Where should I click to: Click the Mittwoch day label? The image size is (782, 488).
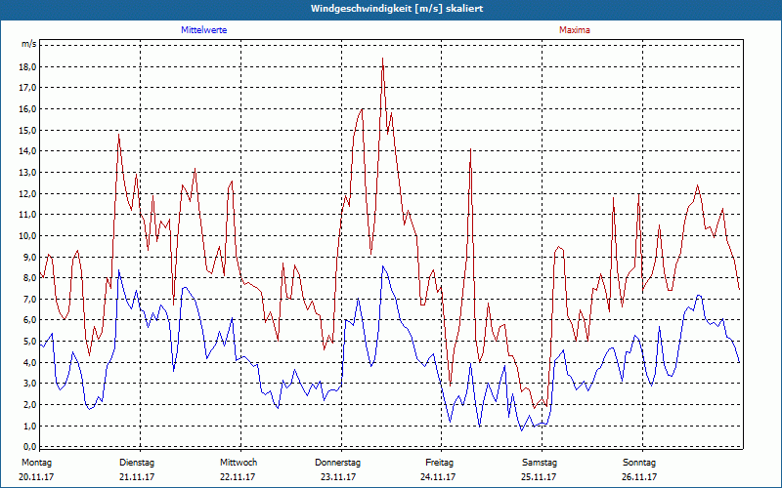(x=239, y=463)
